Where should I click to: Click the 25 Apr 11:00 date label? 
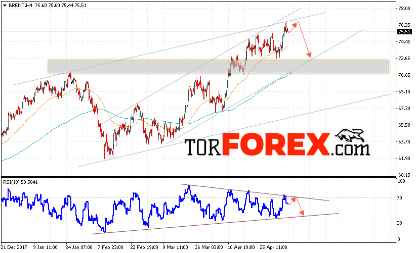tap(274, 247)
